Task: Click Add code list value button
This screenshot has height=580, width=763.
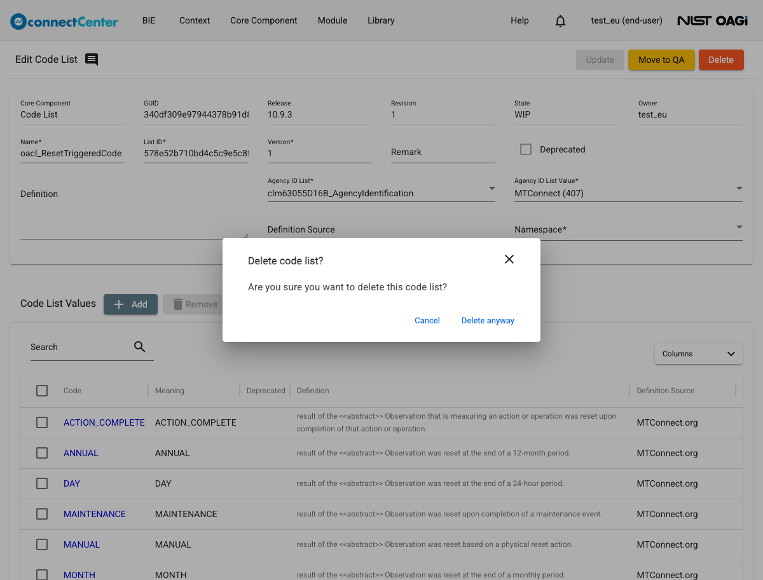Action: (x=130, y=304)
